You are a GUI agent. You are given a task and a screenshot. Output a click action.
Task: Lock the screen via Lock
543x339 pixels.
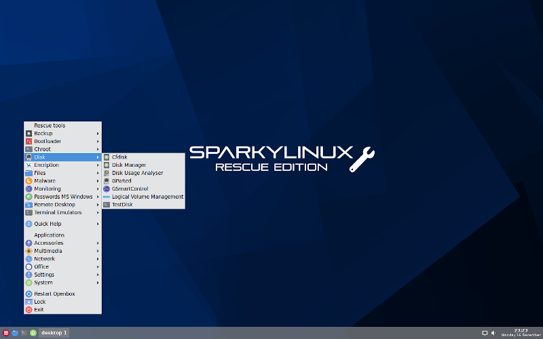point(62,302)
